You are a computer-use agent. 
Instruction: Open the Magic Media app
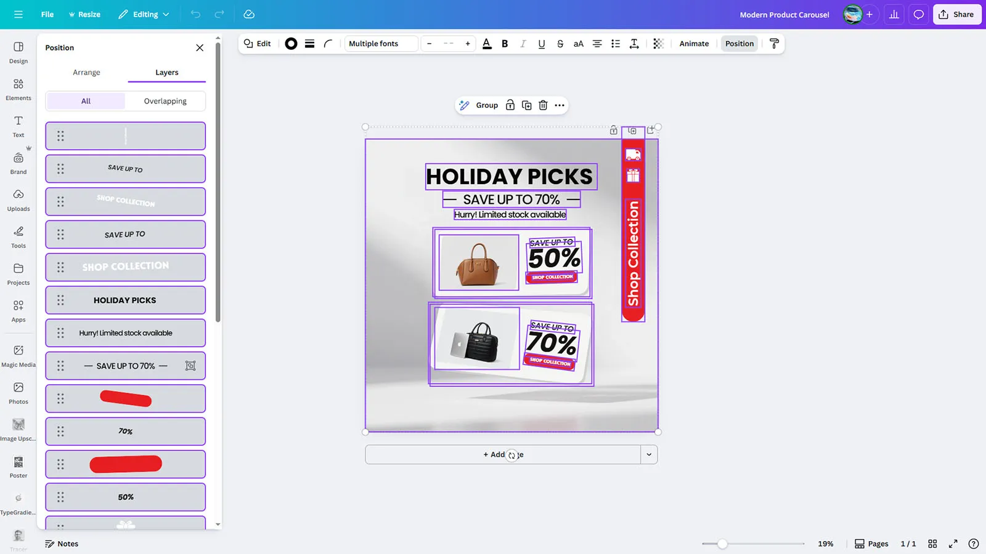[18, 356]
